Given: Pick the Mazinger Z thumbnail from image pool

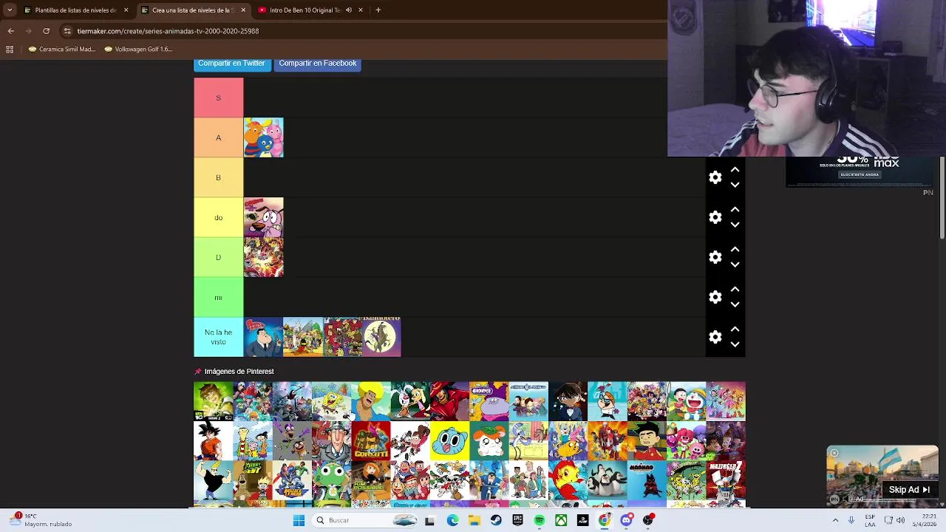Looking at the screenshot, I should click(x=726, y=481).
